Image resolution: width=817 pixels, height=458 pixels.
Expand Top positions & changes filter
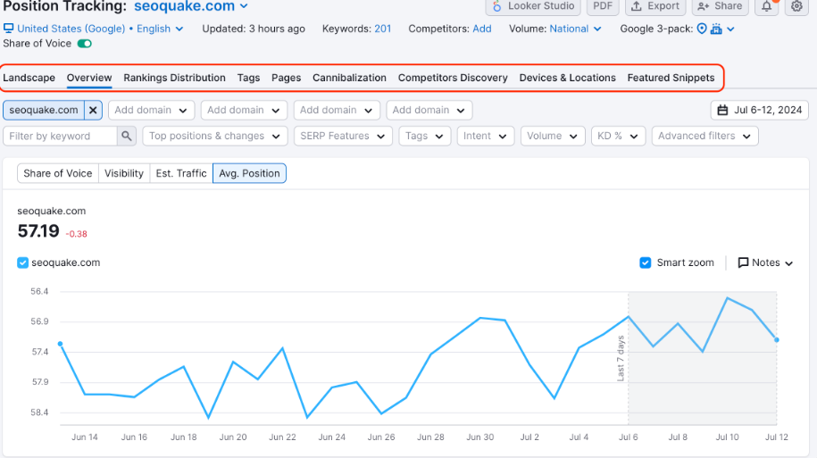tap(214, 136)
